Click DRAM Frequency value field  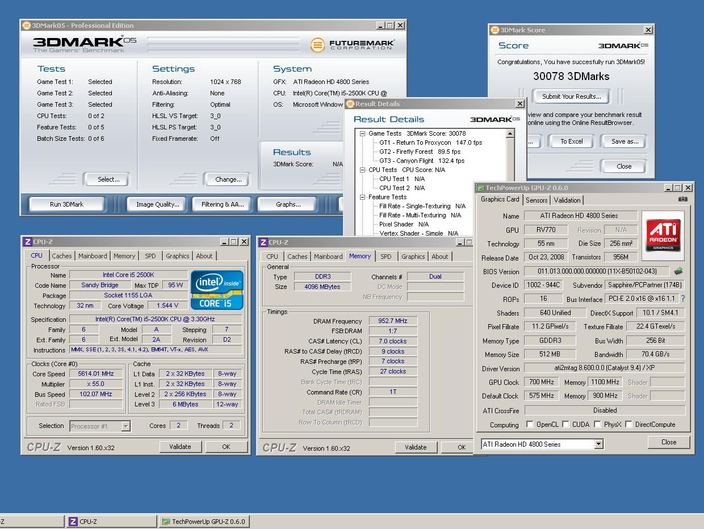393,321
